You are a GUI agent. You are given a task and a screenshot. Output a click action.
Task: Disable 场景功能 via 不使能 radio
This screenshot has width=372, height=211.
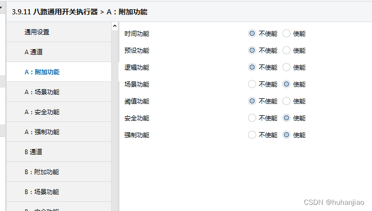click(x=252, y=85)
